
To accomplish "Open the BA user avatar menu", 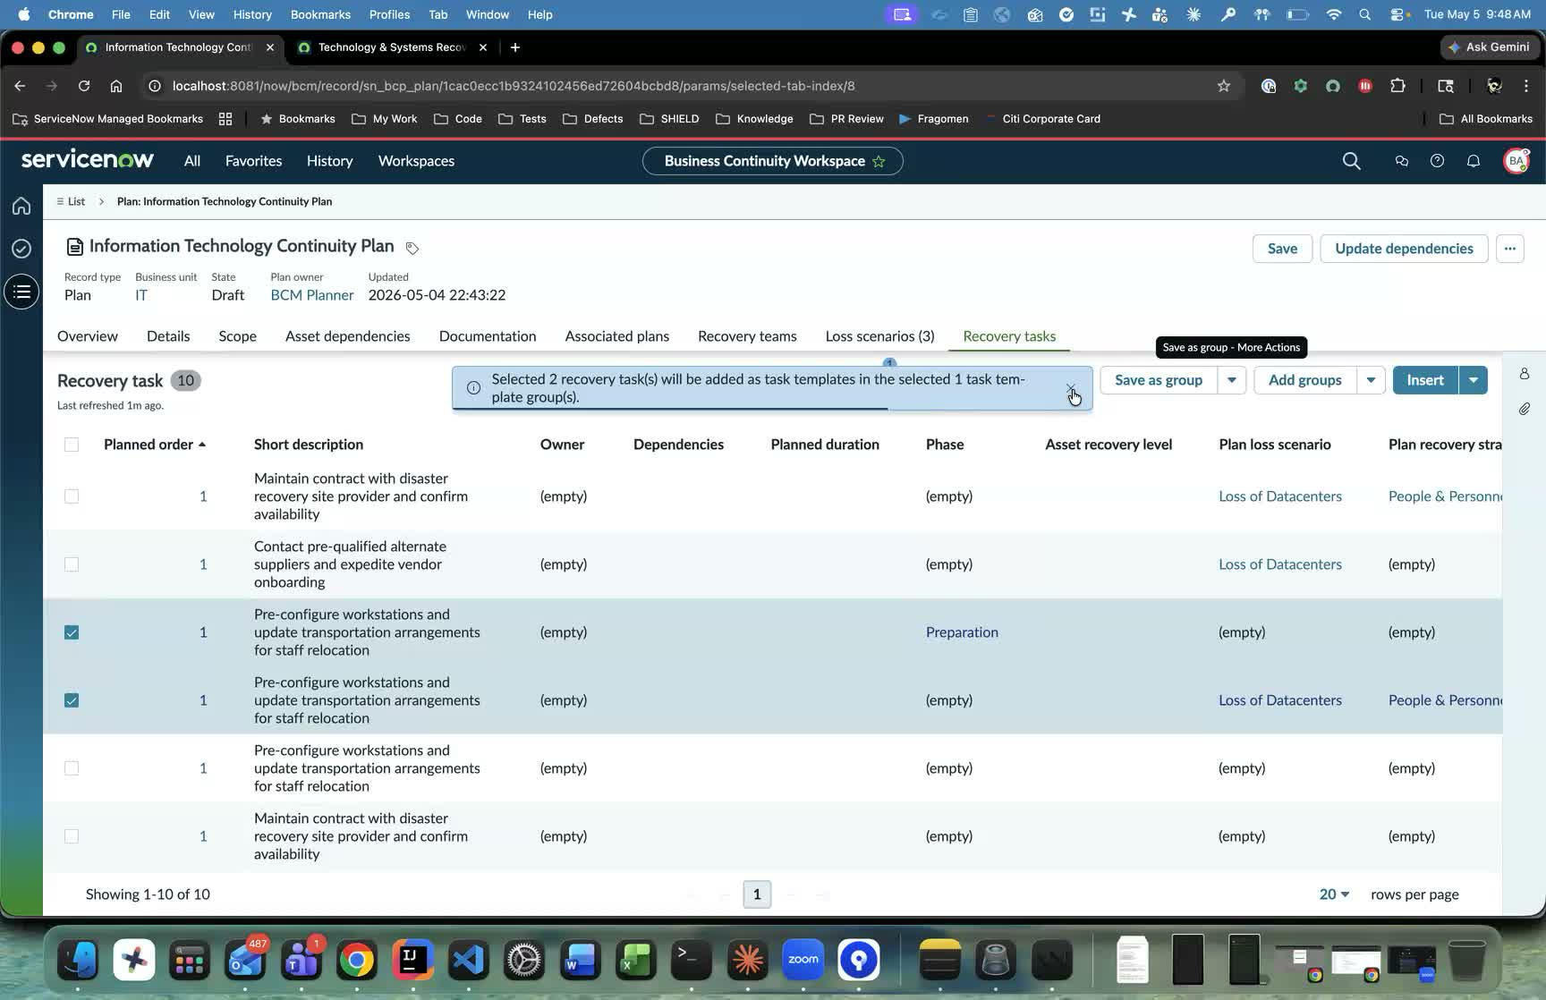I will click(1516, 161).
